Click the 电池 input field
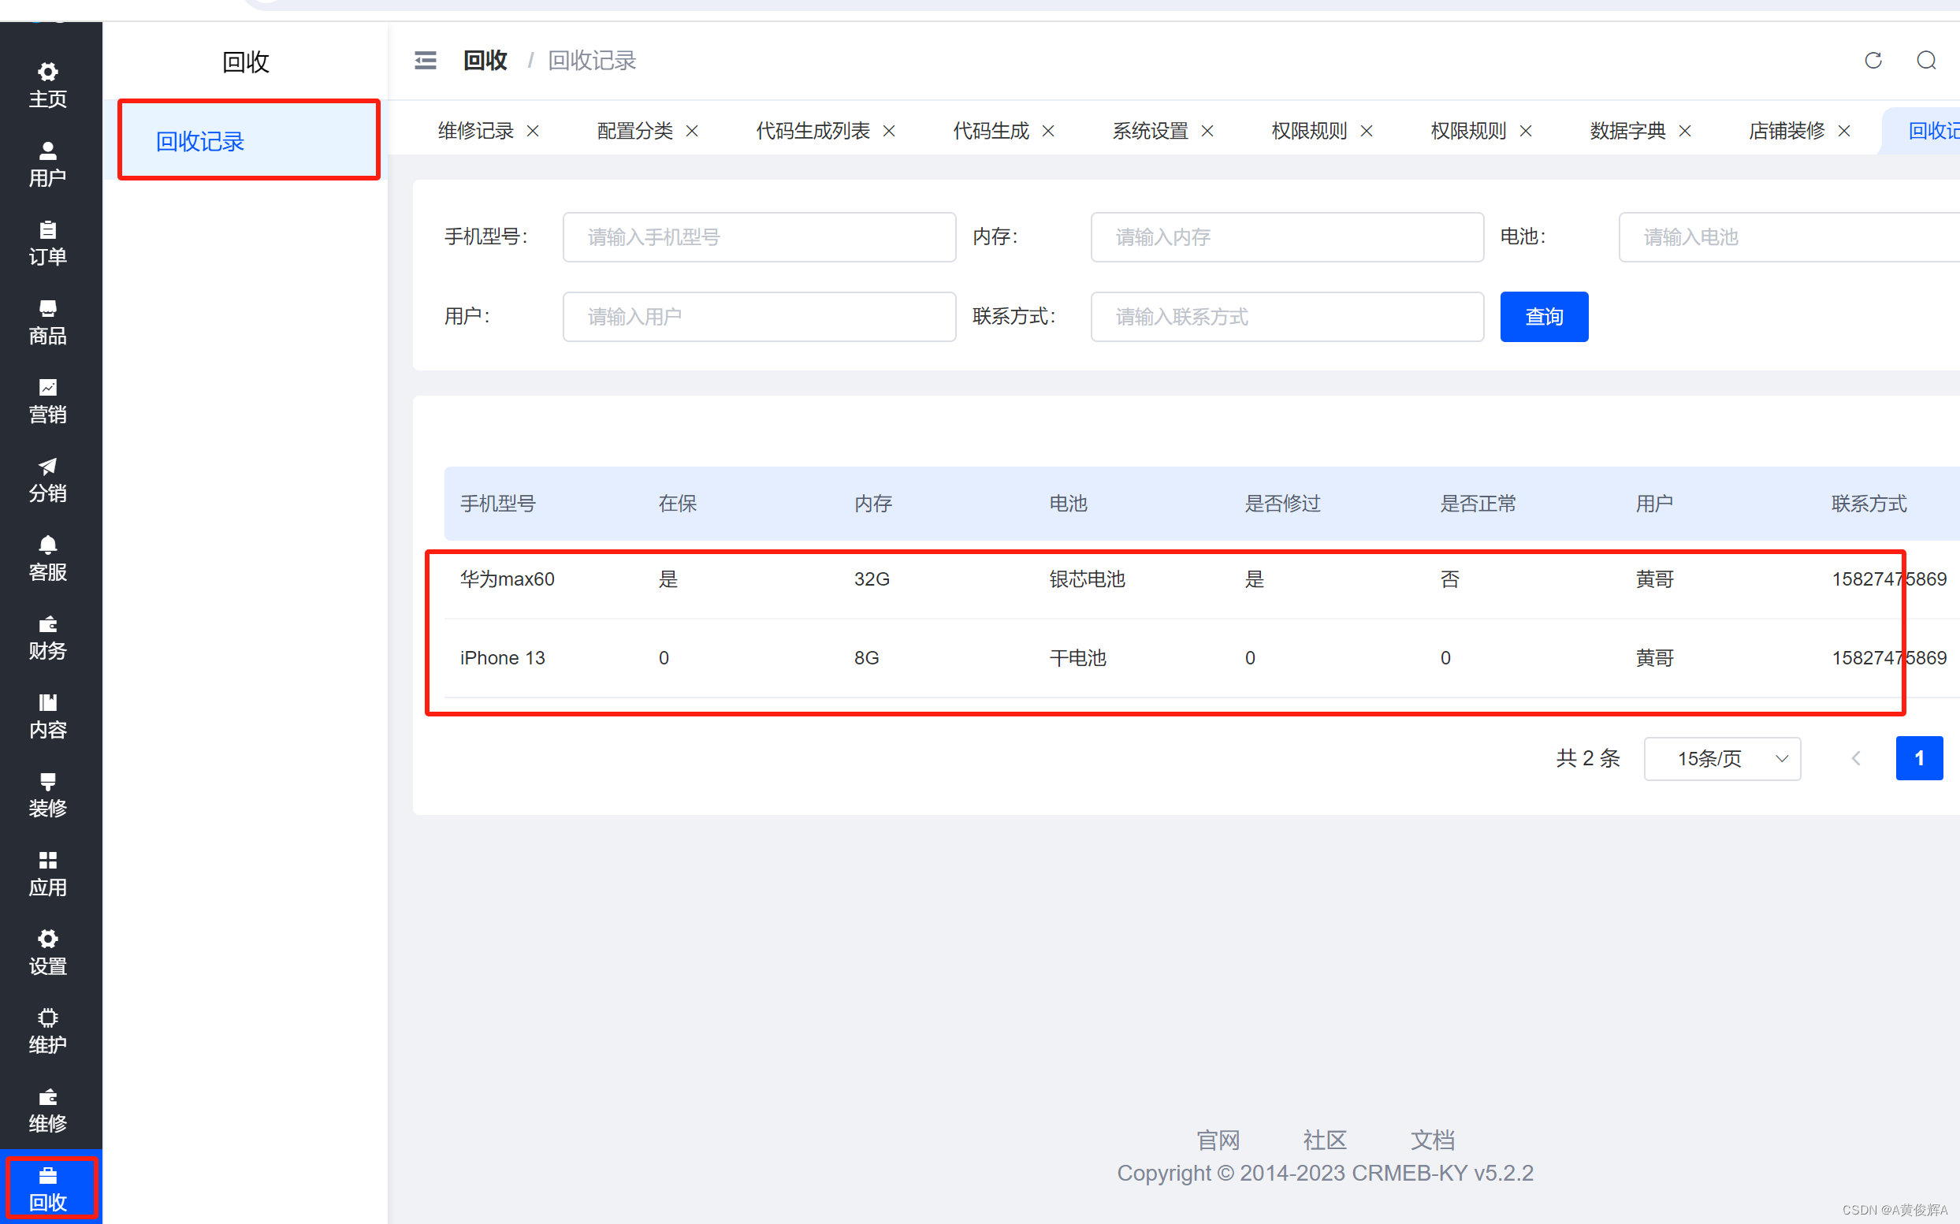 pyautogui.click(x=1789, y=237)
